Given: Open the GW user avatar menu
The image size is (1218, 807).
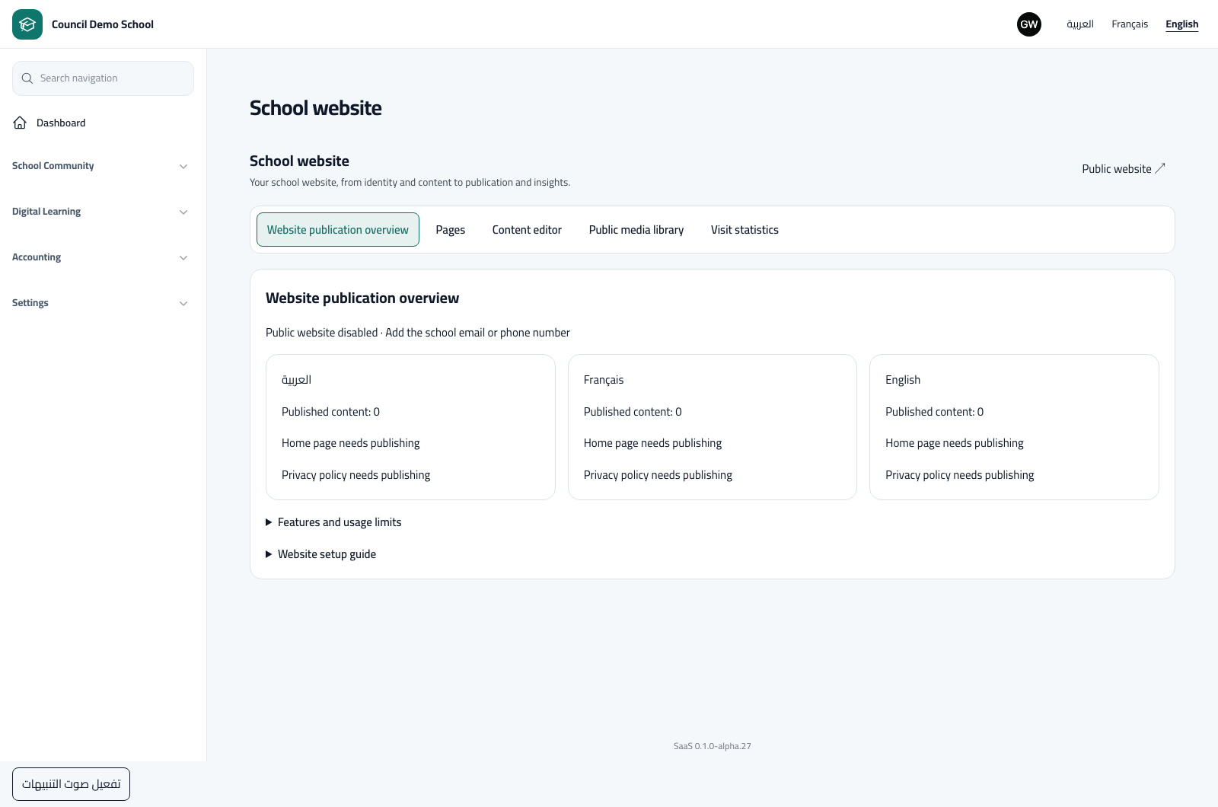Looking at the screenshot, I should (1029, 24).
